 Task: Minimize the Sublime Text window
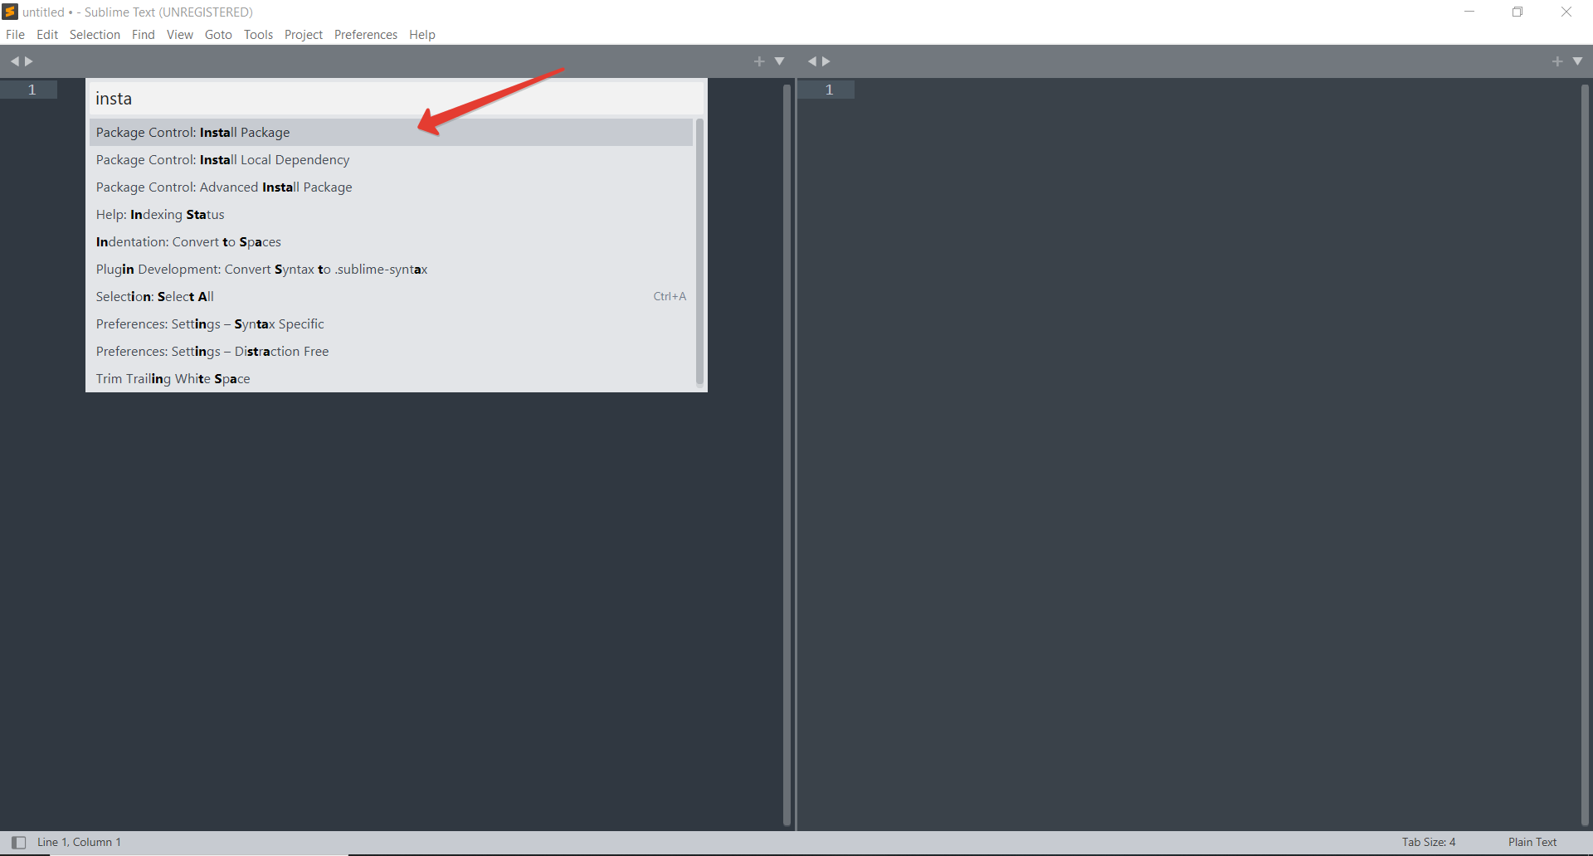coord(1469,12)
